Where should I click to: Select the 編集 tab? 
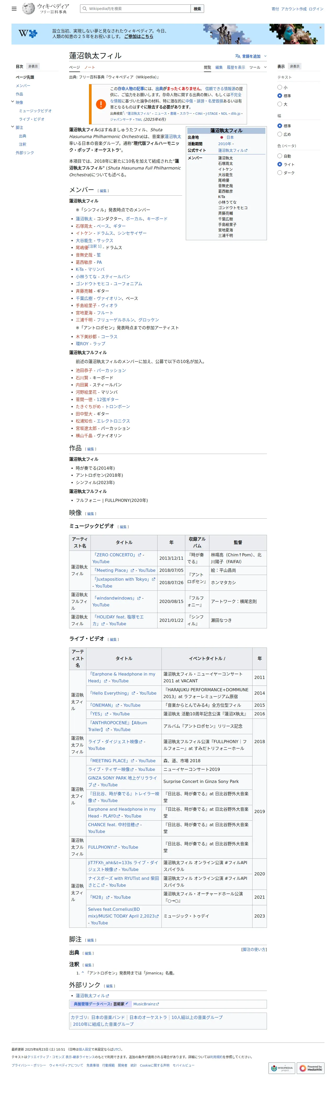(x=219, y=67)
